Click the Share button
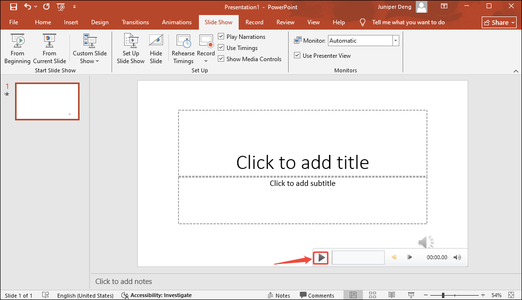This screenshot has width=522, height=300. coord(499,22)
